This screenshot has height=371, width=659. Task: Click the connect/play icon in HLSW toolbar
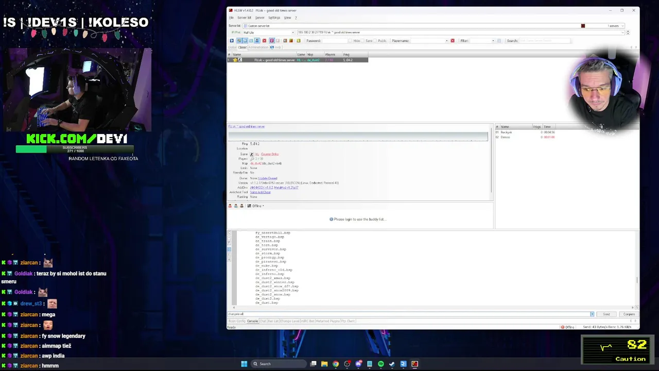tap(232, 41)
